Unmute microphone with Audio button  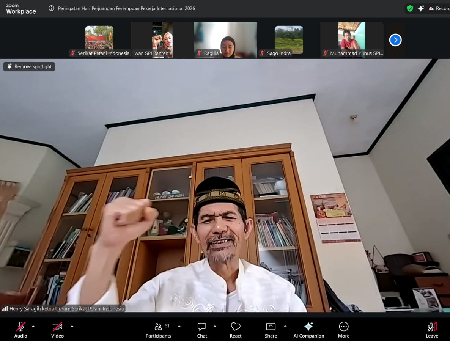[20, 327]
